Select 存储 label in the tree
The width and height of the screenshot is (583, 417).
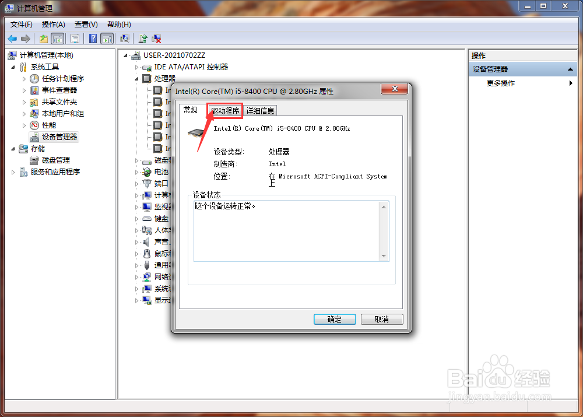(37, 148)
